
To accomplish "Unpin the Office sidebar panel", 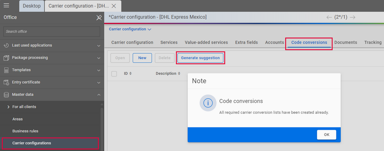I will click(99, 17).
